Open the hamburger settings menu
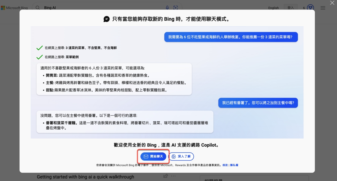 point(323,8)
